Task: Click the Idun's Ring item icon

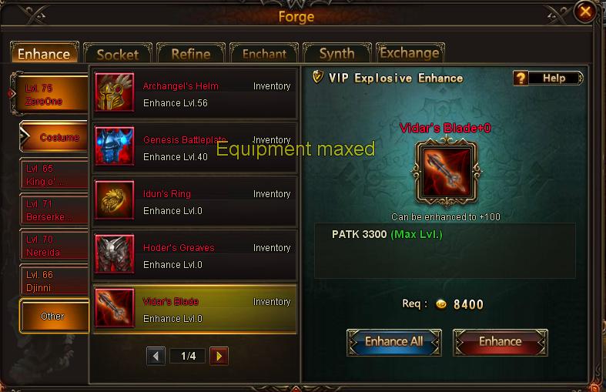Action: coord(115,200)
